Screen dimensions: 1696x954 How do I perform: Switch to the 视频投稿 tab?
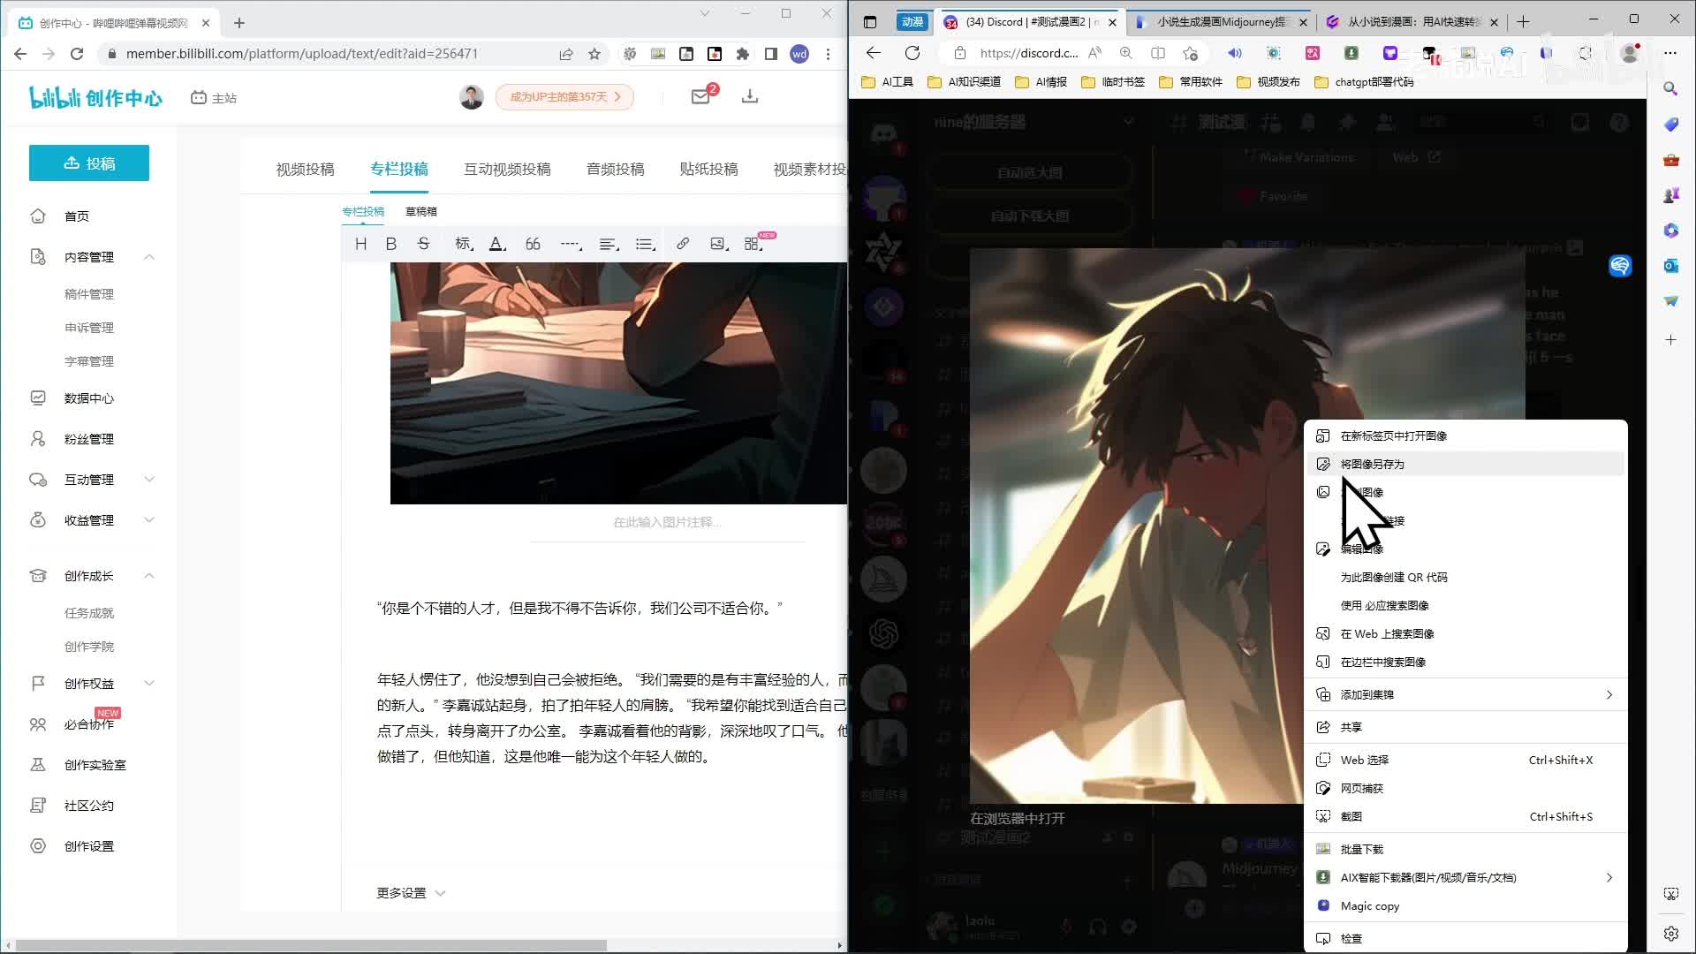305,169
